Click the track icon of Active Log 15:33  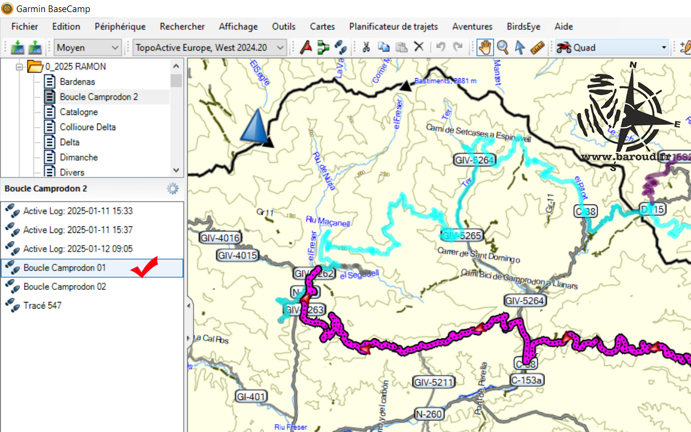click(12, 211)
